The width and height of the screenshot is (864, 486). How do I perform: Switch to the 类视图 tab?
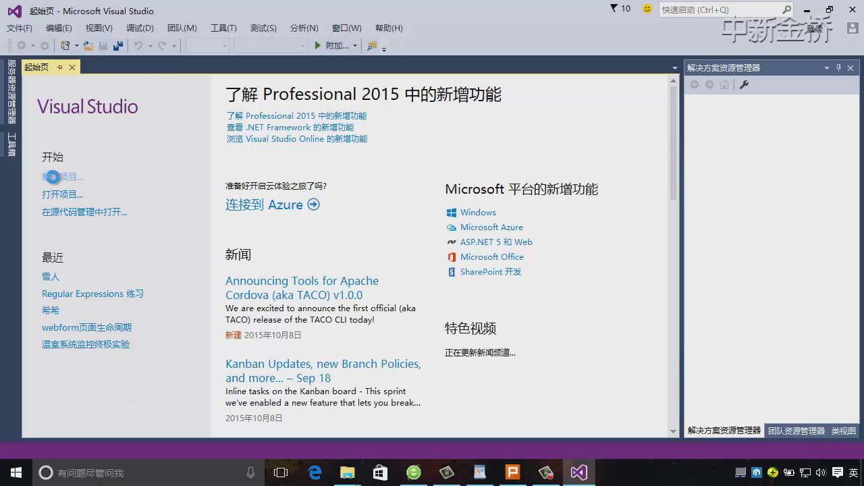[844, 431]
